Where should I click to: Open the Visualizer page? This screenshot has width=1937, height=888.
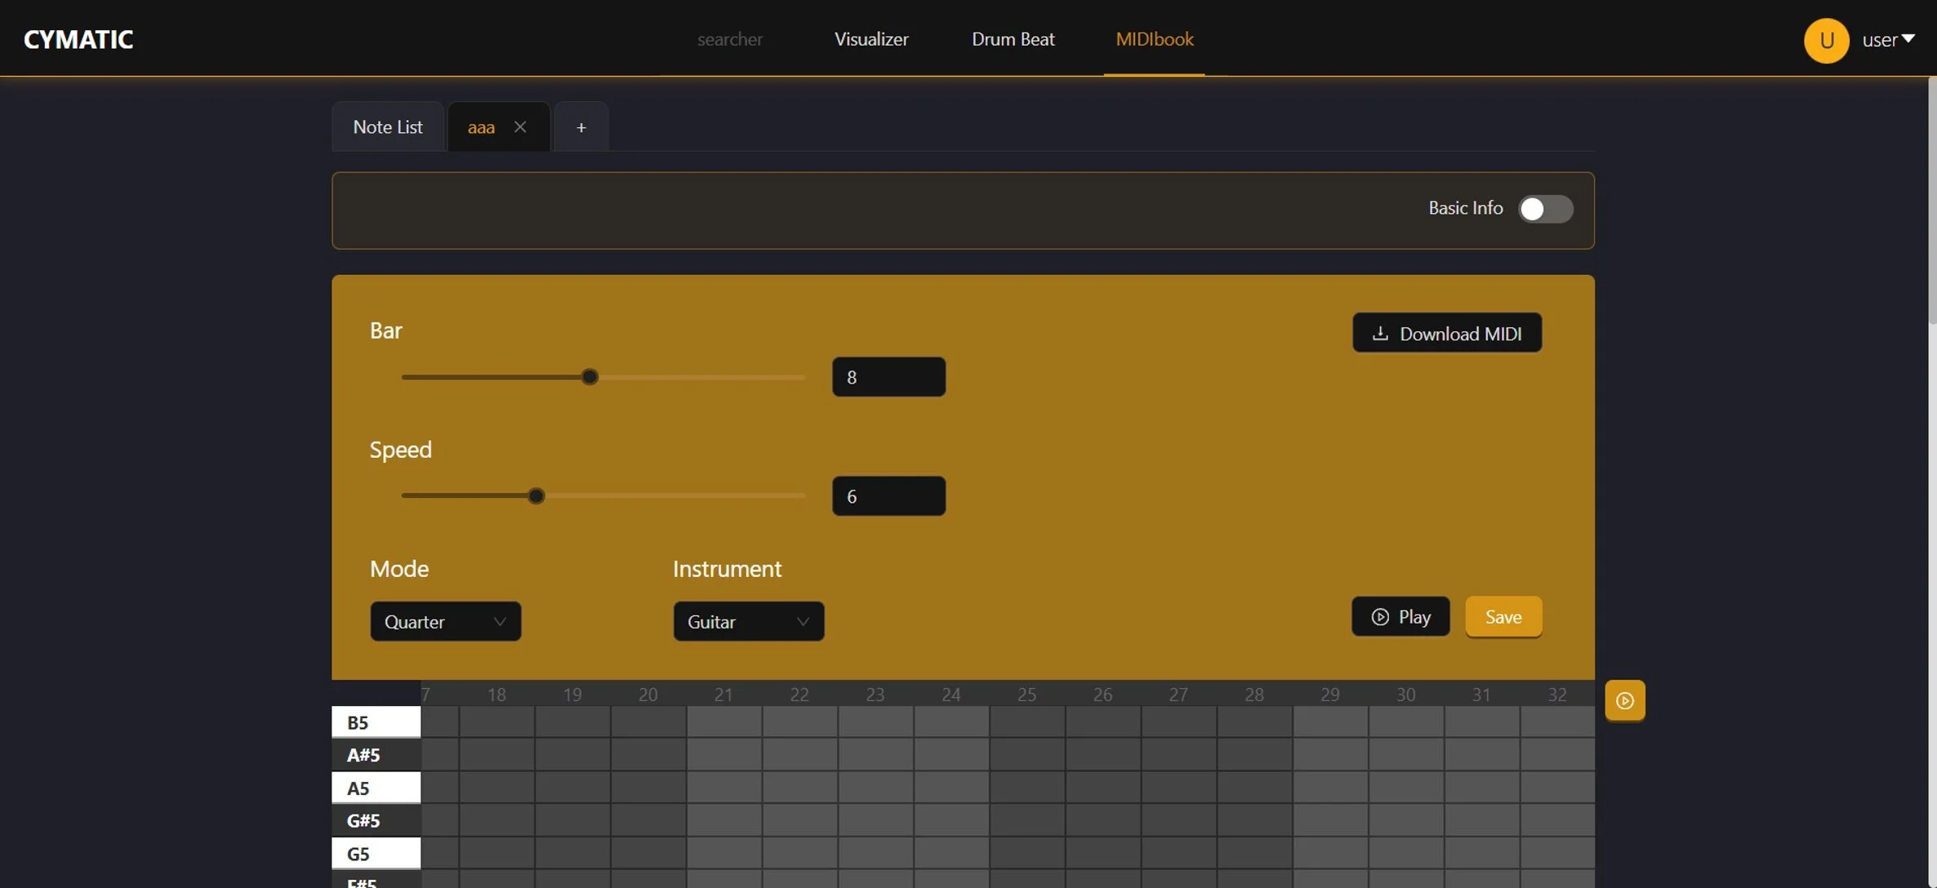871,39
